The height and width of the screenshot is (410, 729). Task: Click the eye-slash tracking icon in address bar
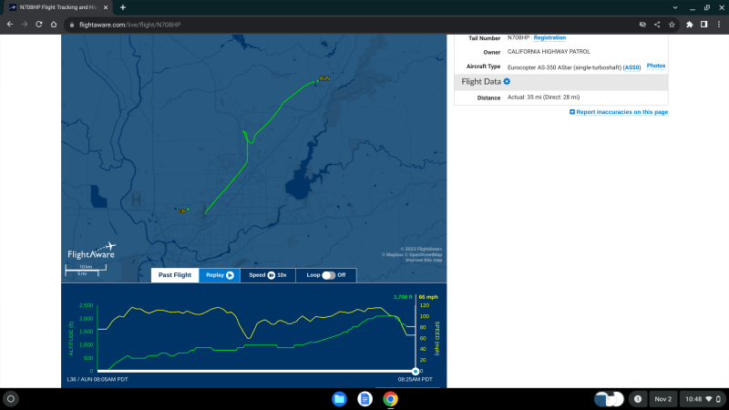click(642, 25)
